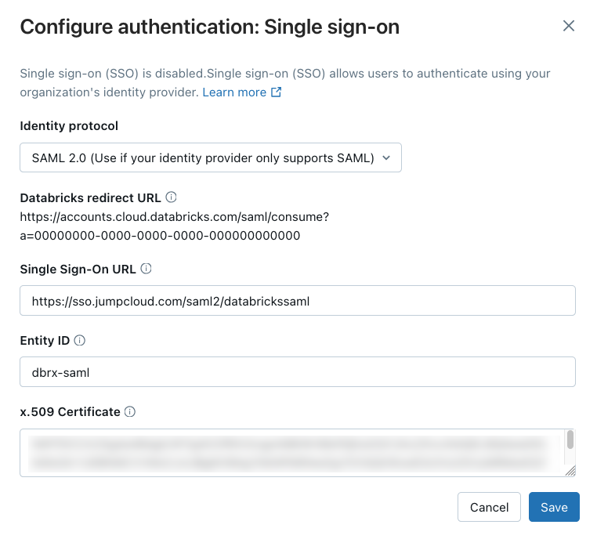Open the Identity protocol dropdown
Image resolution: width=597 pixels, height=550 pixels.
(210, 157)
